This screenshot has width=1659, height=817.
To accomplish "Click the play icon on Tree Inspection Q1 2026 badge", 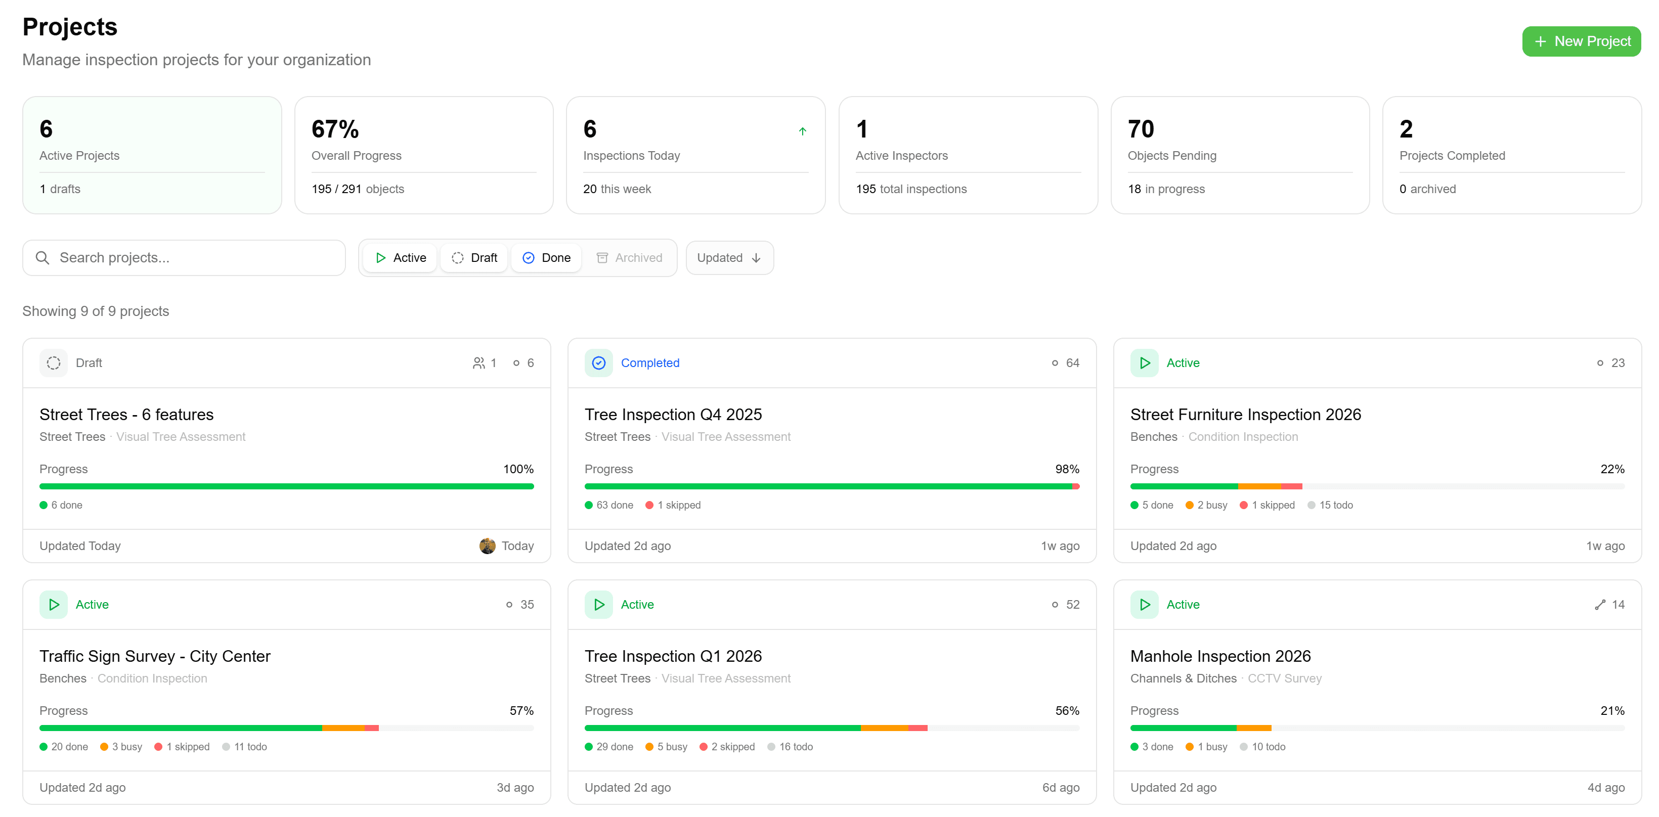I will [x=599, y=604].
